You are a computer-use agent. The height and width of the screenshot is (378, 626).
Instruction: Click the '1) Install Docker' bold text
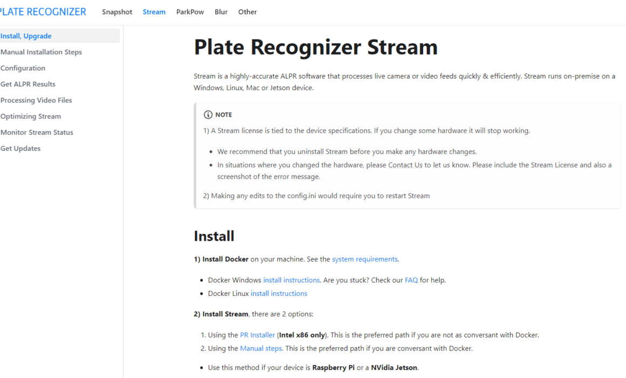(x=221, y=259)
